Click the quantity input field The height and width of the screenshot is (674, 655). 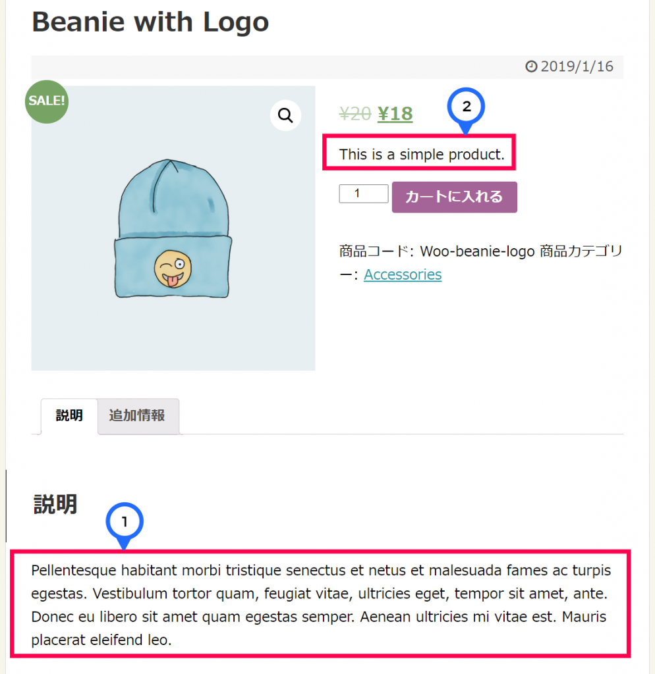click(364, 194)
